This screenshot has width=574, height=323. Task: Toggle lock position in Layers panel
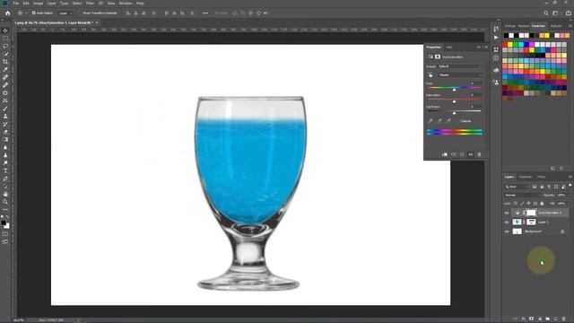coord(528,204)
